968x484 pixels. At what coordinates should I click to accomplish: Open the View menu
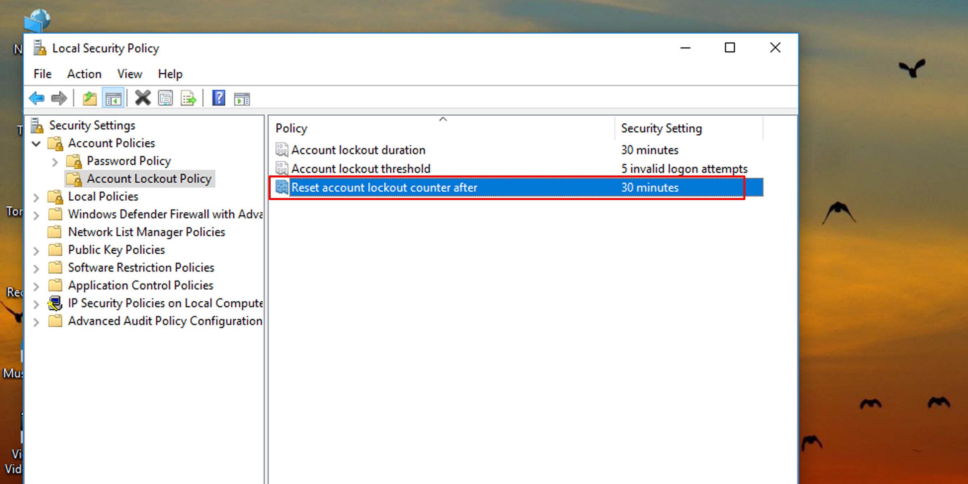tap(129, 74)
